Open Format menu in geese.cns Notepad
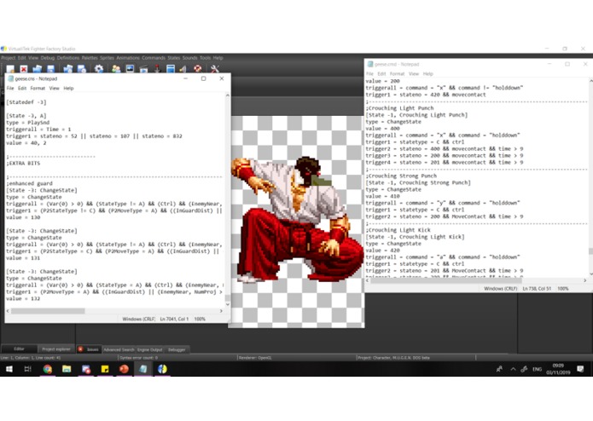Image resolution: width=593 pixels, height=421 pixels. tap(38, 89)
